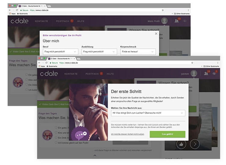Open KONTAKTE in back window
This screenshot has width=226, height=165.
tap(41, 21)
